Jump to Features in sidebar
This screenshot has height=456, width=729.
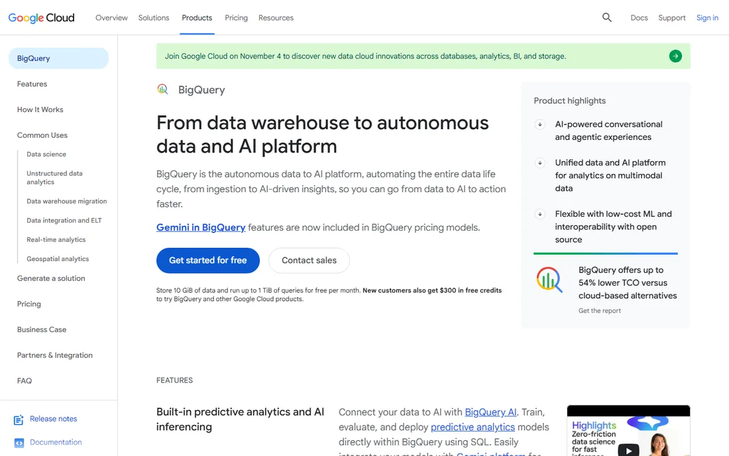click(32, 84)
